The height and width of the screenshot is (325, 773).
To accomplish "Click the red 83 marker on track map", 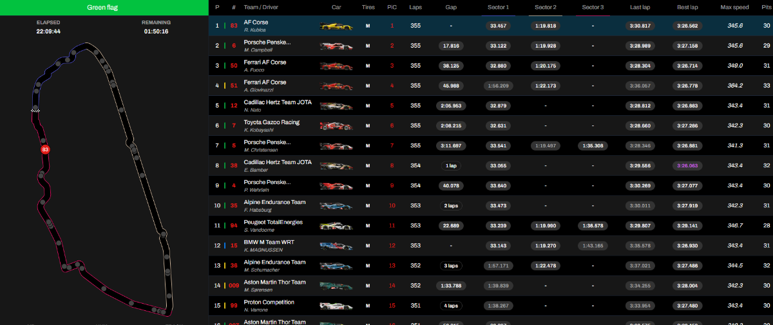I will pos(45,149).
